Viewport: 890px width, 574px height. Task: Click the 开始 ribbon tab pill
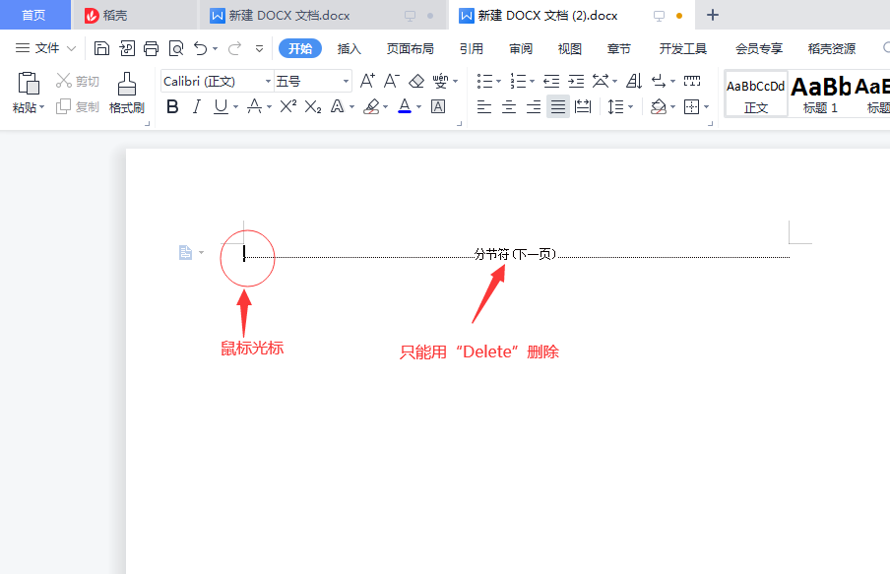pos(300,49)
